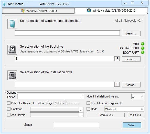The width and height of the screenshot is (150, 134).
Task: Click the WinNTSetup title bar app icon
Action: point(4,4)
